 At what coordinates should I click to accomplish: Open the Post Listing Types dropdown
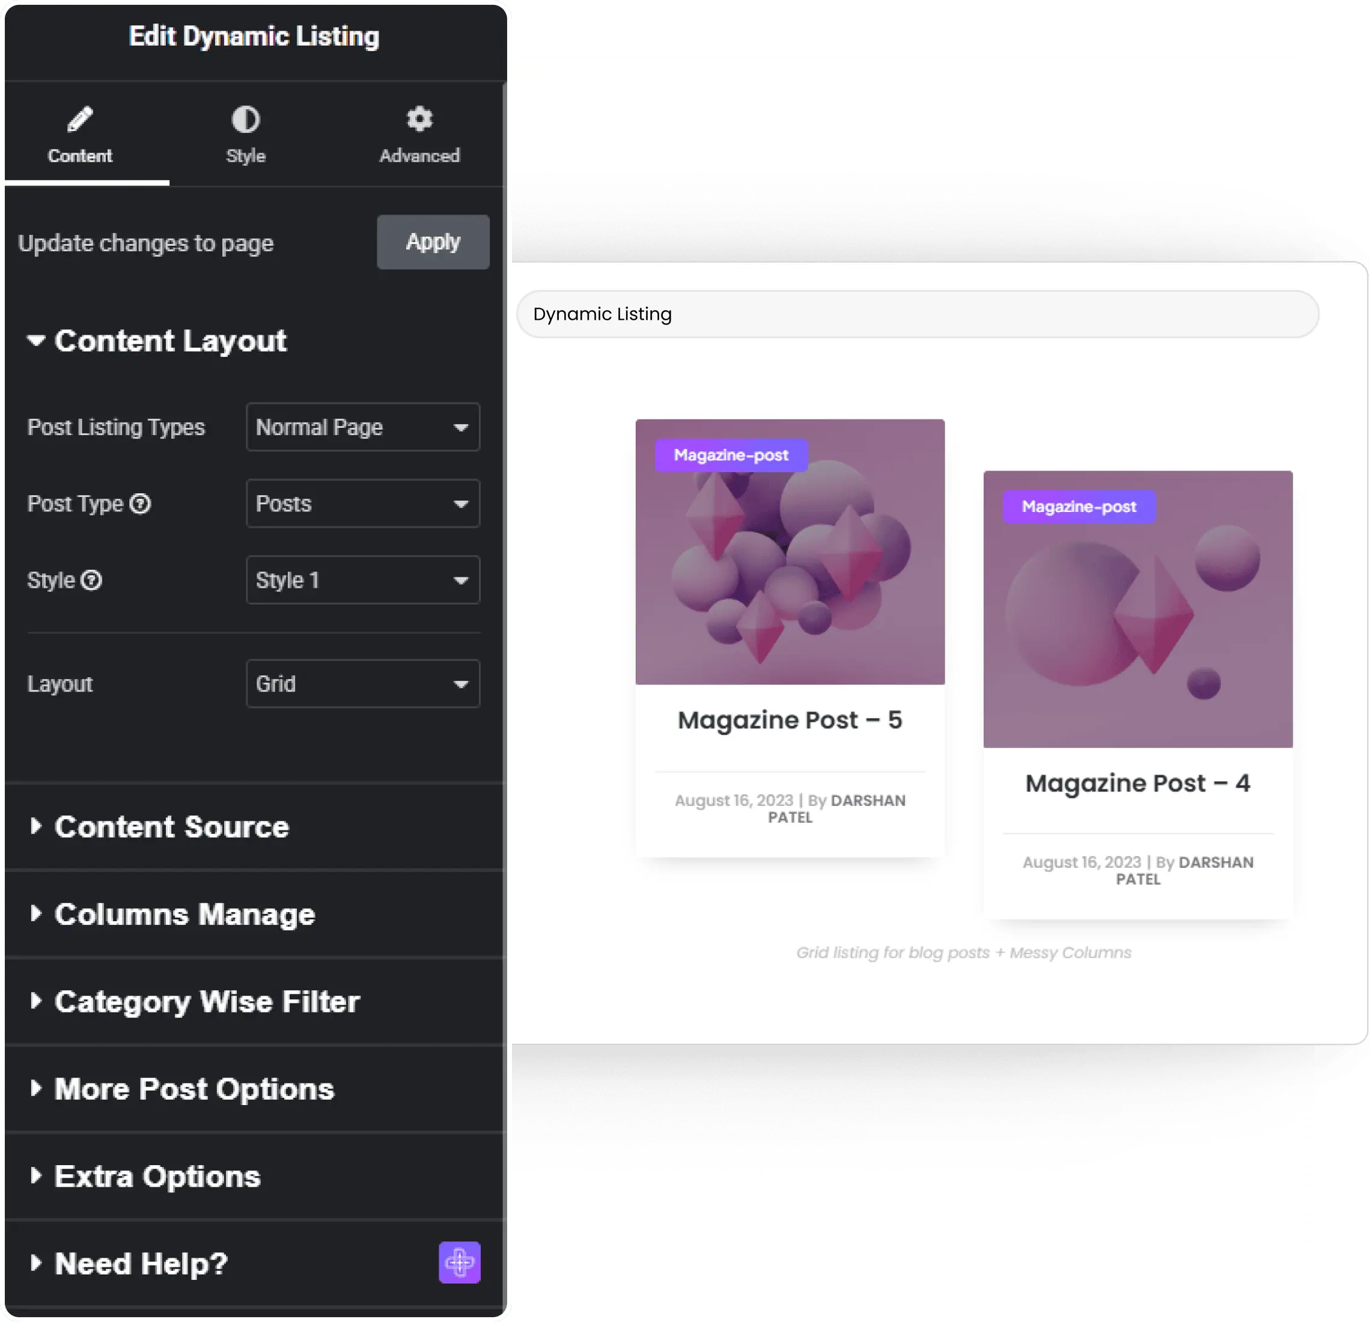(363, 427)
